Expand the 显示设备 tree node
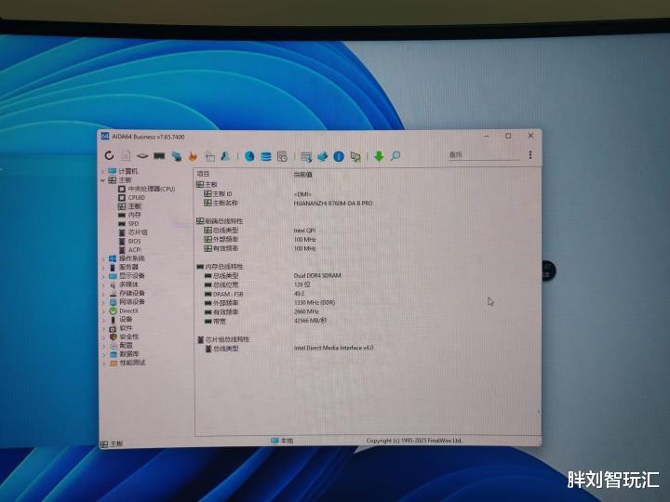670x502 pixels. tap(103, 276)
